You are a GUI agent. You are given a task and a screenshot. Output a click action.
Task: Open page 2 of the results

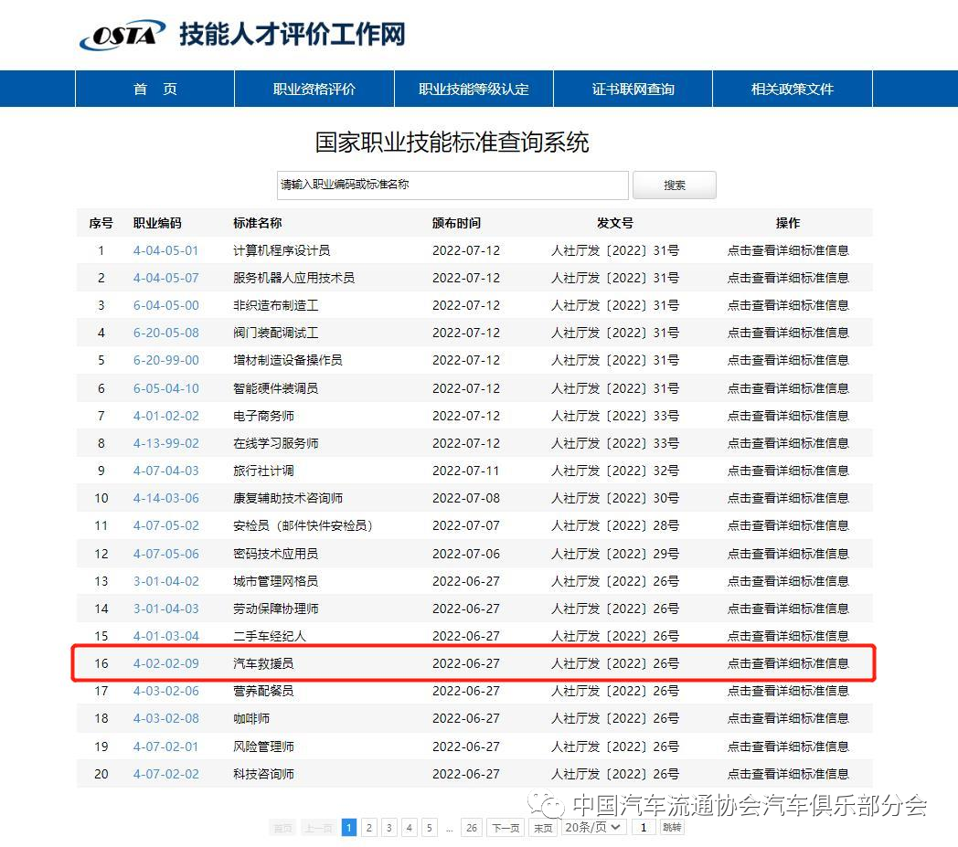point(368,826)
